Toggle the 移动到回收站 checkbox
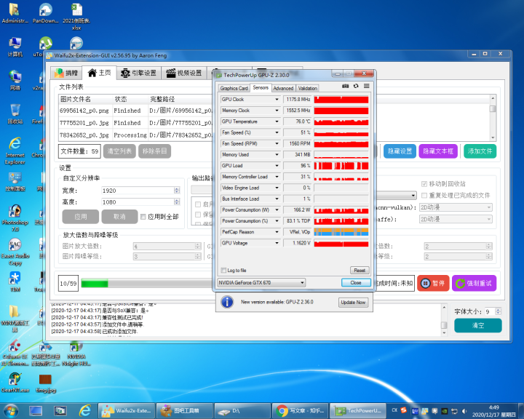524x419 pixels. (x=424, y=184)
